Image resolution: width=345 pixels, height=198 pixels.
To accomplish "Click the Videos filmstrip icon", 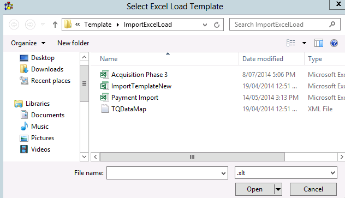I will pyautogui.click(x=24, y=149).
